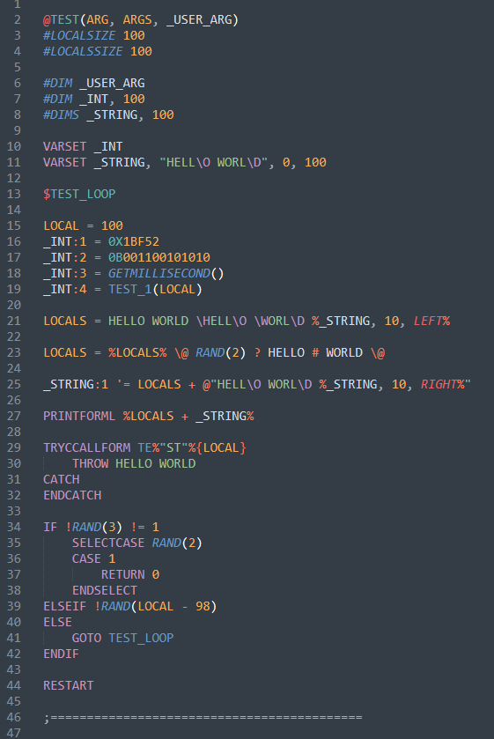Click the 0X1BF52 hex value
494x739 pixels.
click(134, 241)
